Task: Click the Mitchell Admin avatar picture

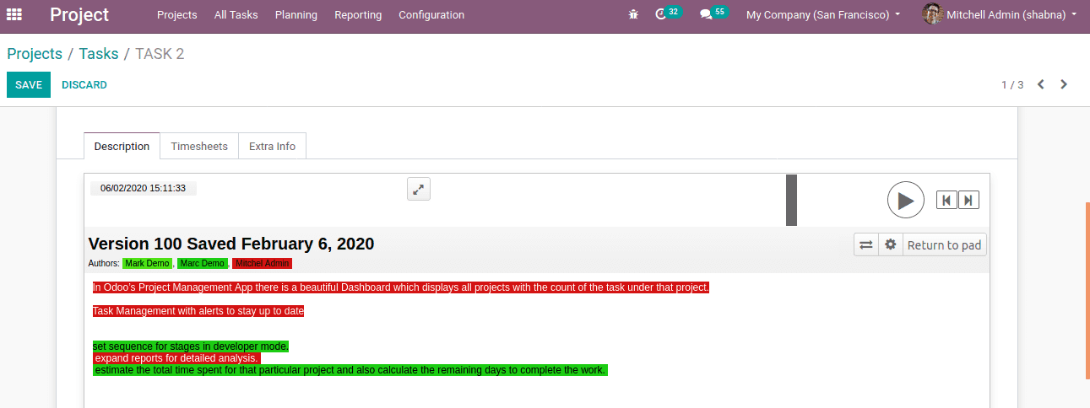Action: 932,14
